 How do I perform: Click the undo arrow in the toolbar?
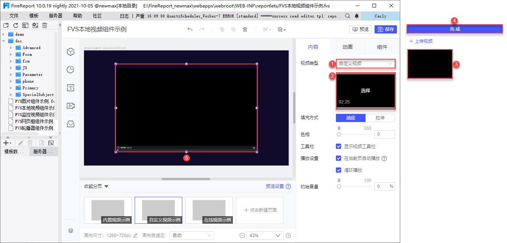pyautogui.click(x=190, y=29)
